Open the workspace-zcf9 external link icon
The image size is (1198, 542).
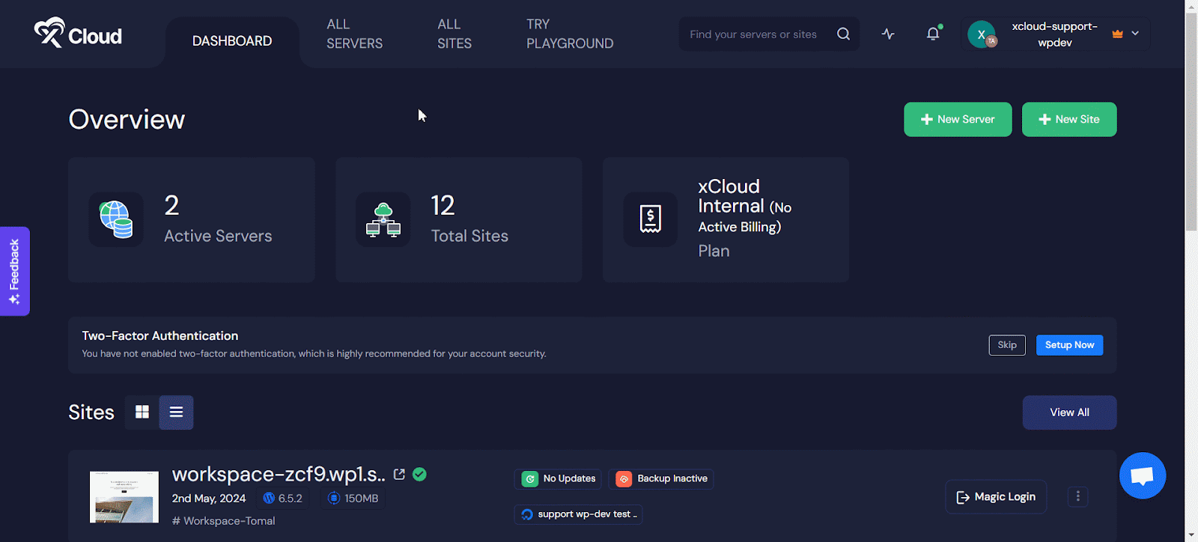click(399, 475)
